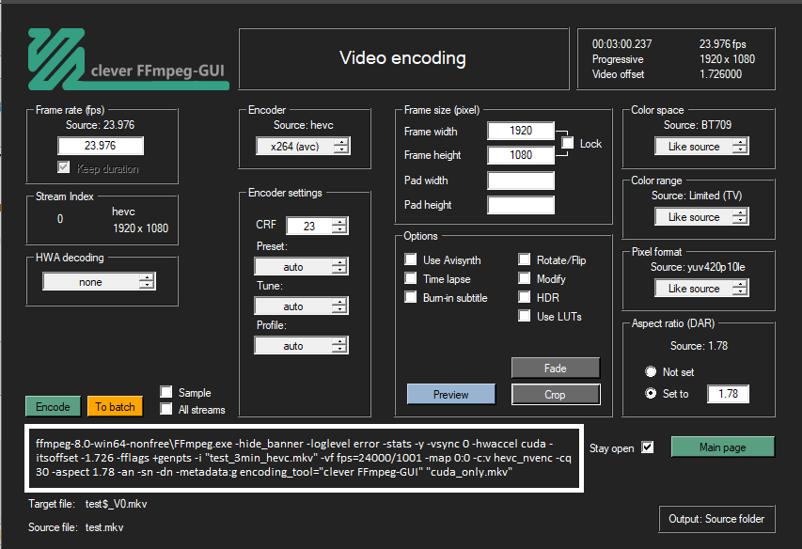Click the To batch button

point(115,406)
